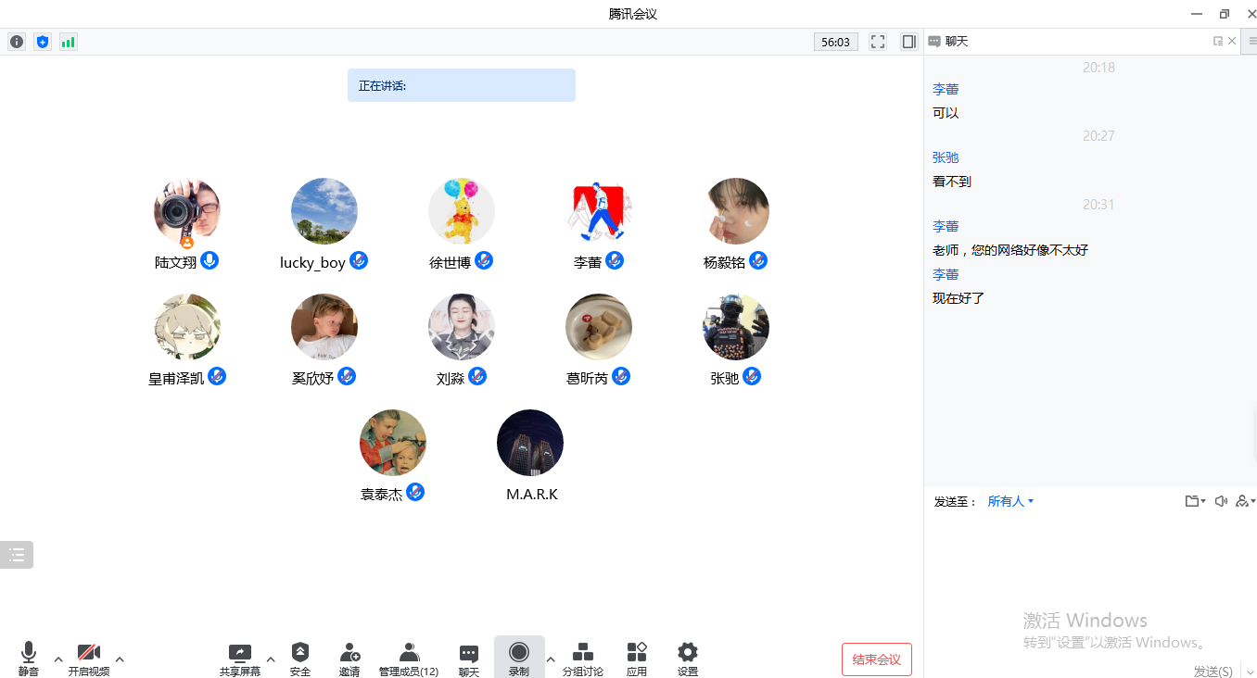Click the Record (录制) button
The height and width of the screenshot is (678, 1257).
click(x=519, y=659)
